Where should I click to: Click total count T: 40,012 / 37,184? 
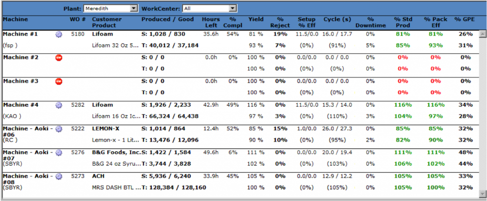[x=170, y=46]
